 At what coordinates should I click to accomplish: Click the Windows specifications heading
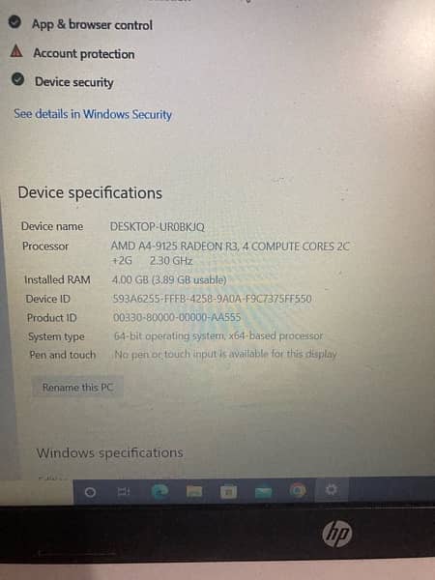tap(110, 452)
